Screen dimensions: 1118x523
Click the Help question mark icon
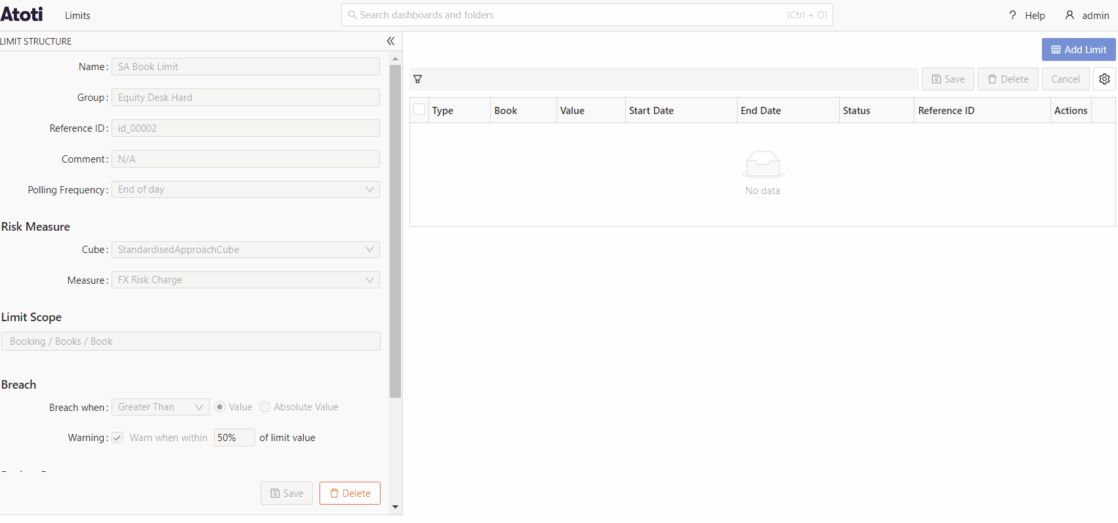point(1012,15)
